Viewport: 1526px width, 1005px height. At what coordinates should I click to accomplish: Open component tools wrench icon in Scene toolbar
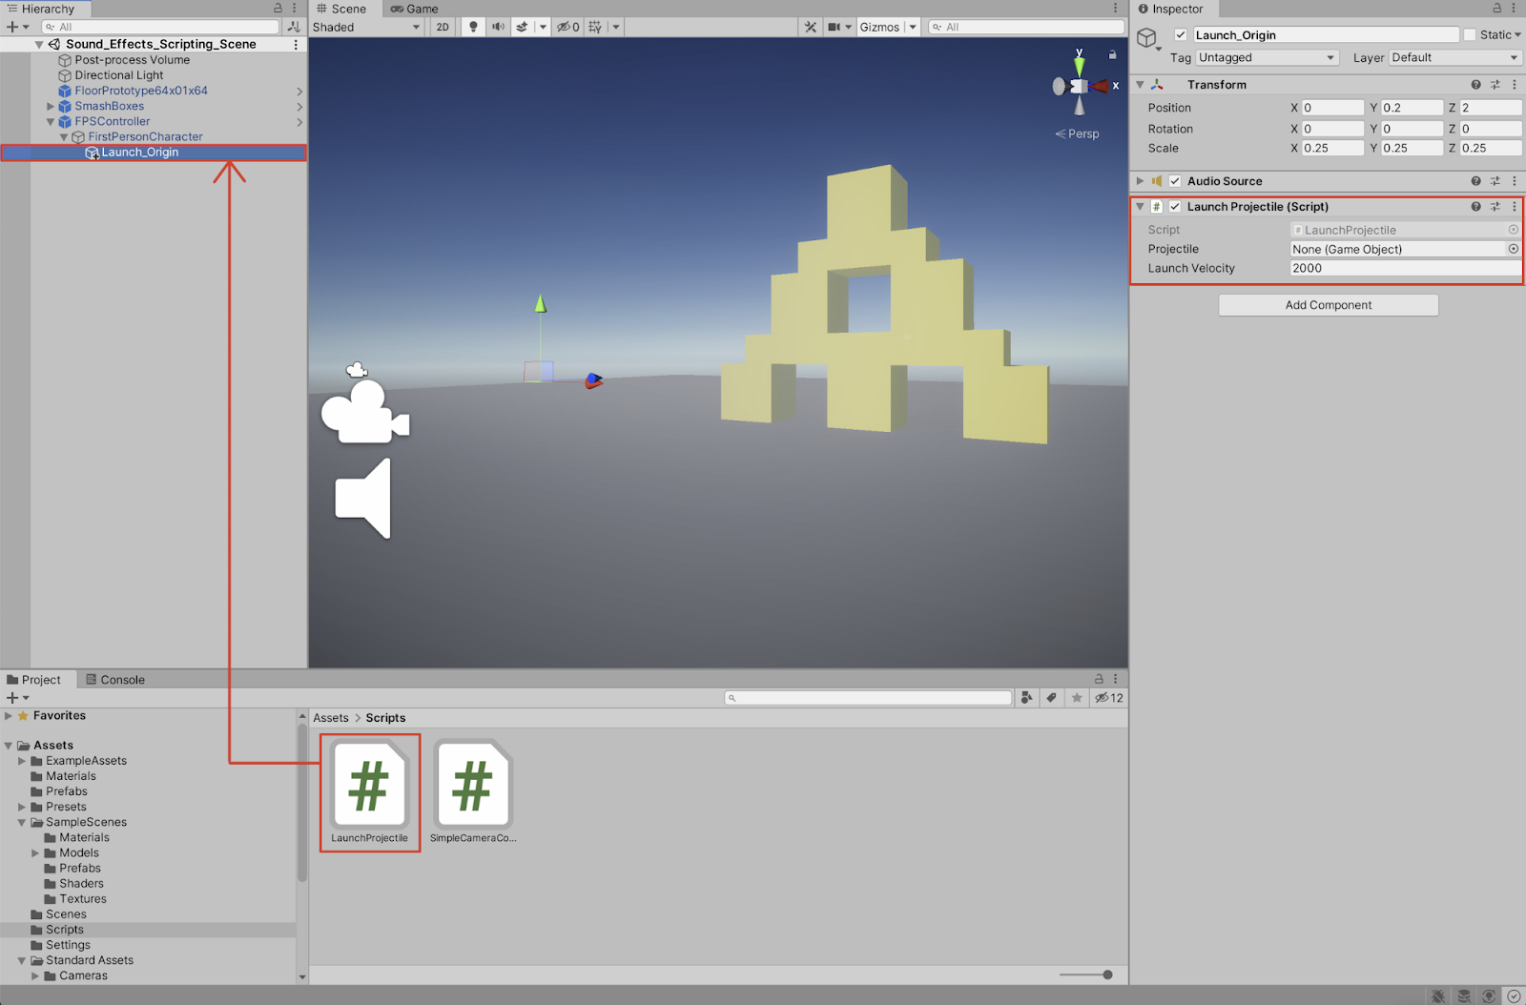pyautogui.click(x=811, y=27)
